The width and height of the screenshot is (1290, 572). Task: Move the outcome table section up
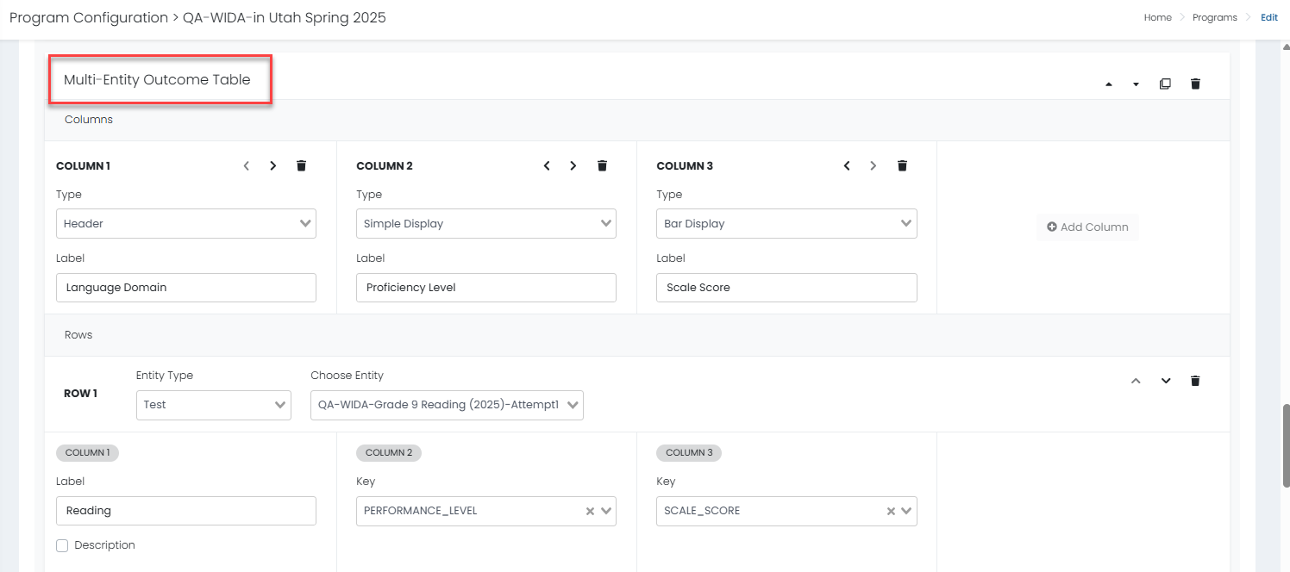point(1109,84)
